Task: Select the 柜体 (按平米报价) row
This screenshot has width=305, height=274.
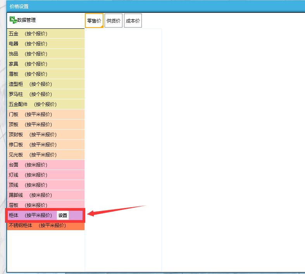Action: (x=45, y=215)
